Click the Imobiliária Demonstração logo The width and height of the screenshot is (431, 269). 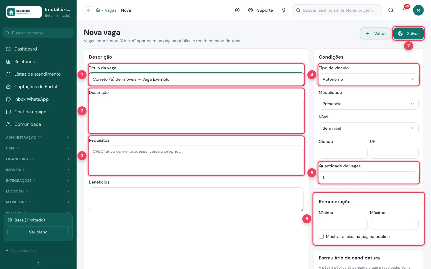(24, 12)
